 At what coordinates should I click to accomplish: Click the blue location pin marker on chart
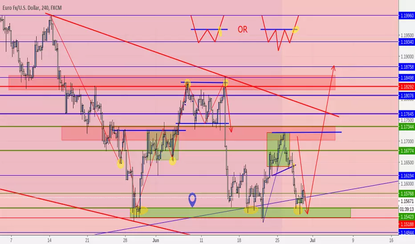coord(192,200)
